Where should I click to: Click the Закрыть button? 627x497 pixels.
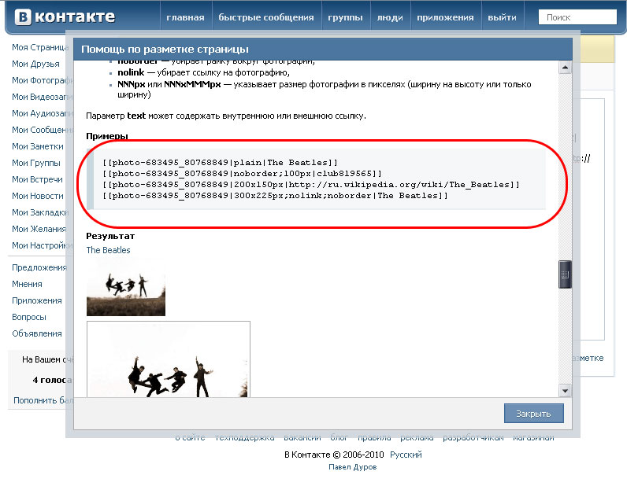click(534, 414)
